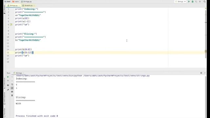Close the Strings run tab
210x118 pixels.
[23, 73]
